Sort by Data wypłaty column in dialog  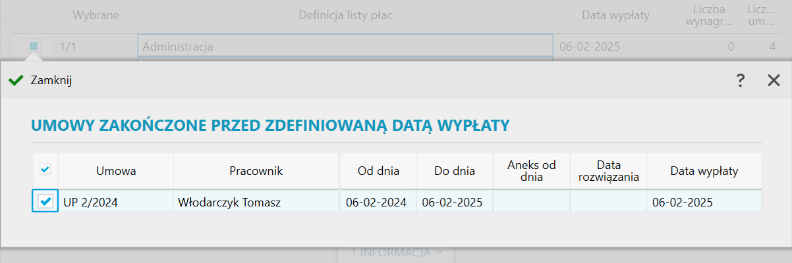[x=704, y=171]
